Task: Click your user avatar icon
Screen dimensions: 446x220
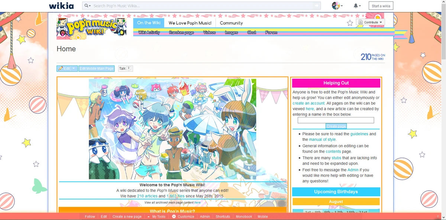Action: pyautogui.click(x=336, y=6)
